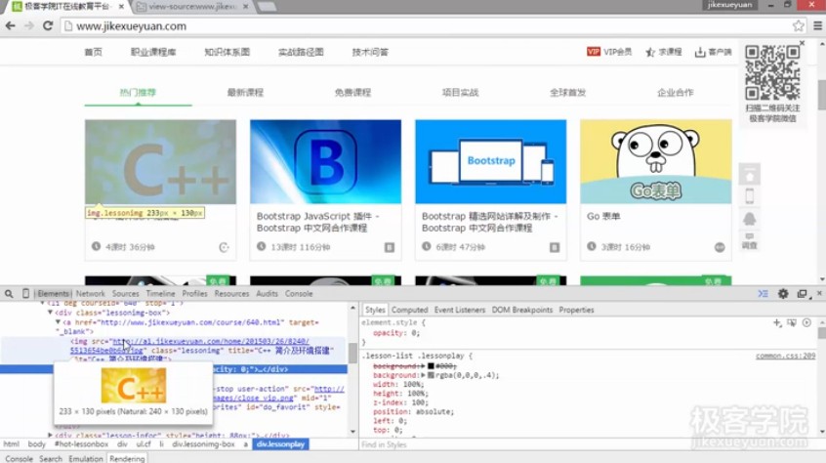Switch to the Network tab
The width and height of the screenshot is (826, 463).
coord(90,293)
